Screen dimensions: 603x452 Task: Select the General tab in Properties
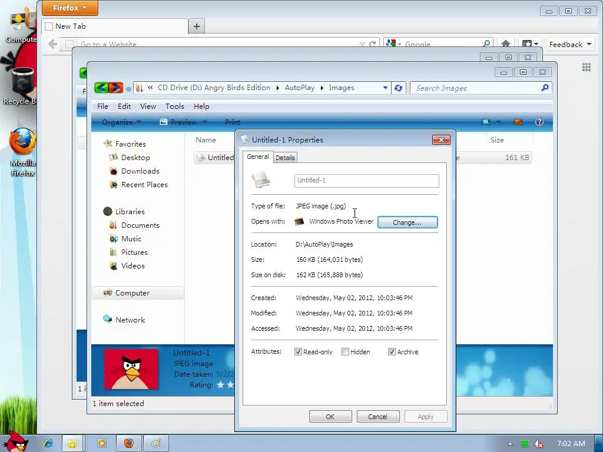tap(258, 157)
